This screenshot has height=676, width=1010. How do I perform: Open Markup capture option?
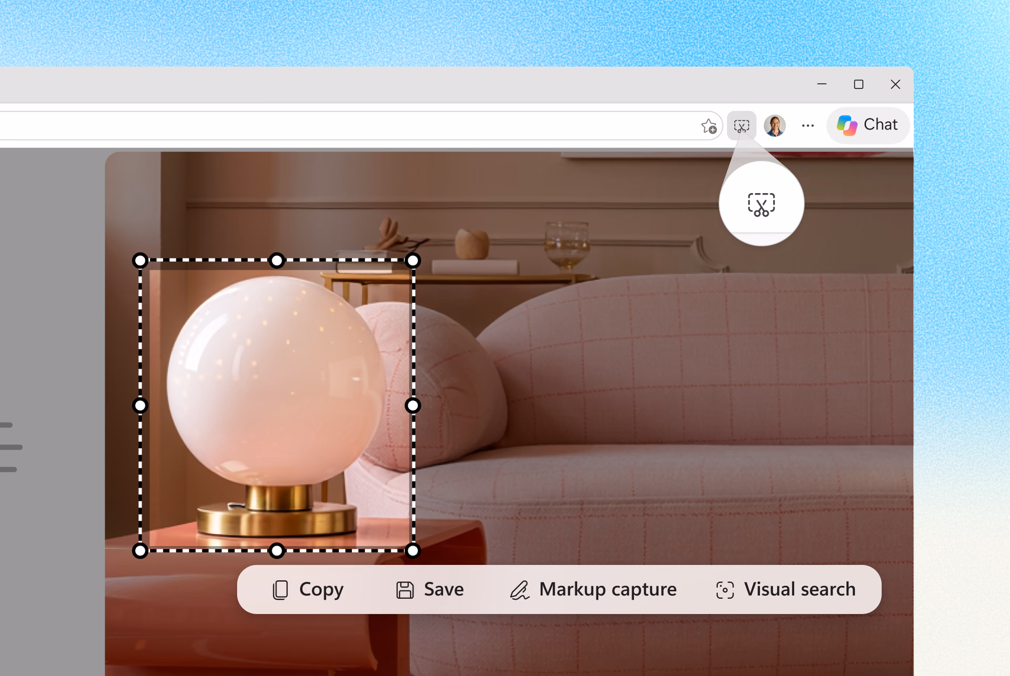pos(593,590)
